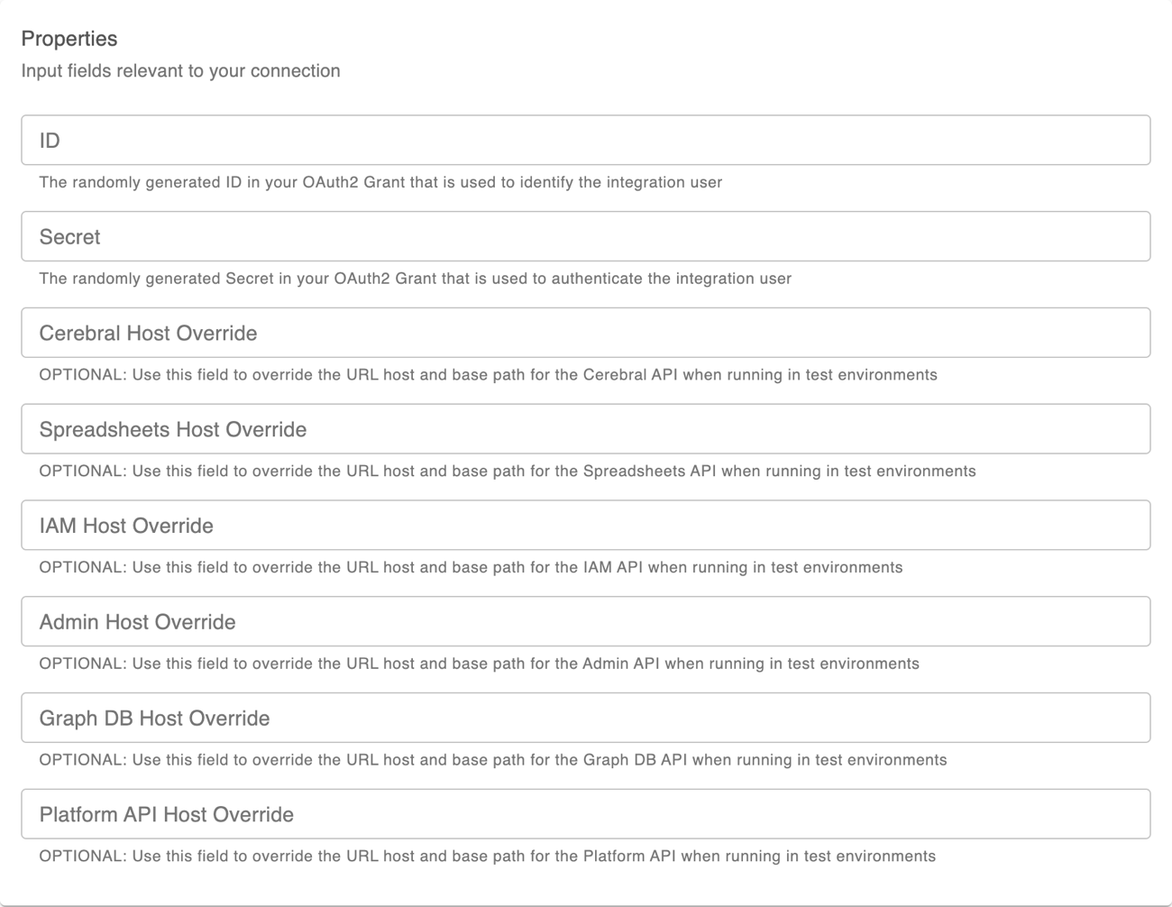Click the description under the Secret field
The image size is (1172, 907).
(x=415, y=279)
